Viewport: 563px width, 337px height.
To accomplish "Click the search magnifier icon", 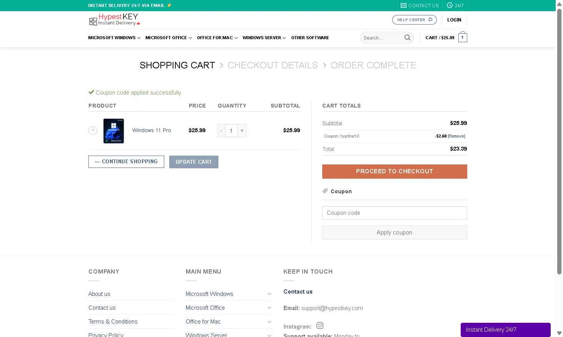I will pyautogui.click(x=407, y=38).
